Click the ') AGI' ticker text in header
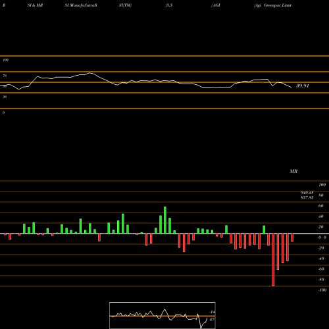The height and width of the screenshot is (329, 329). click(x=215, y=5)
